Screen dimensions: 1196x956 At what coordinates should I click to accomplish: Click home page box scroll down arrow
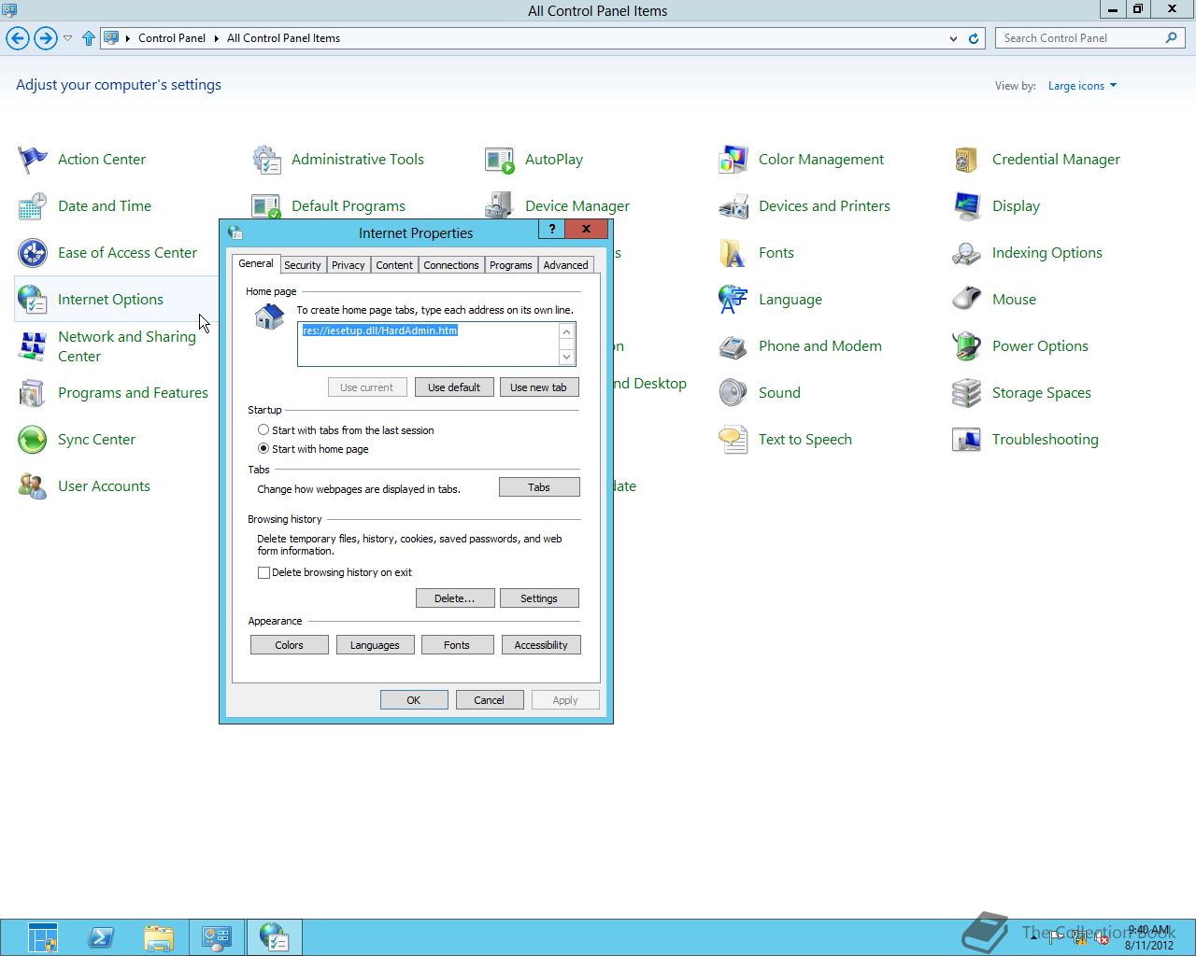[x=566, y=357]
